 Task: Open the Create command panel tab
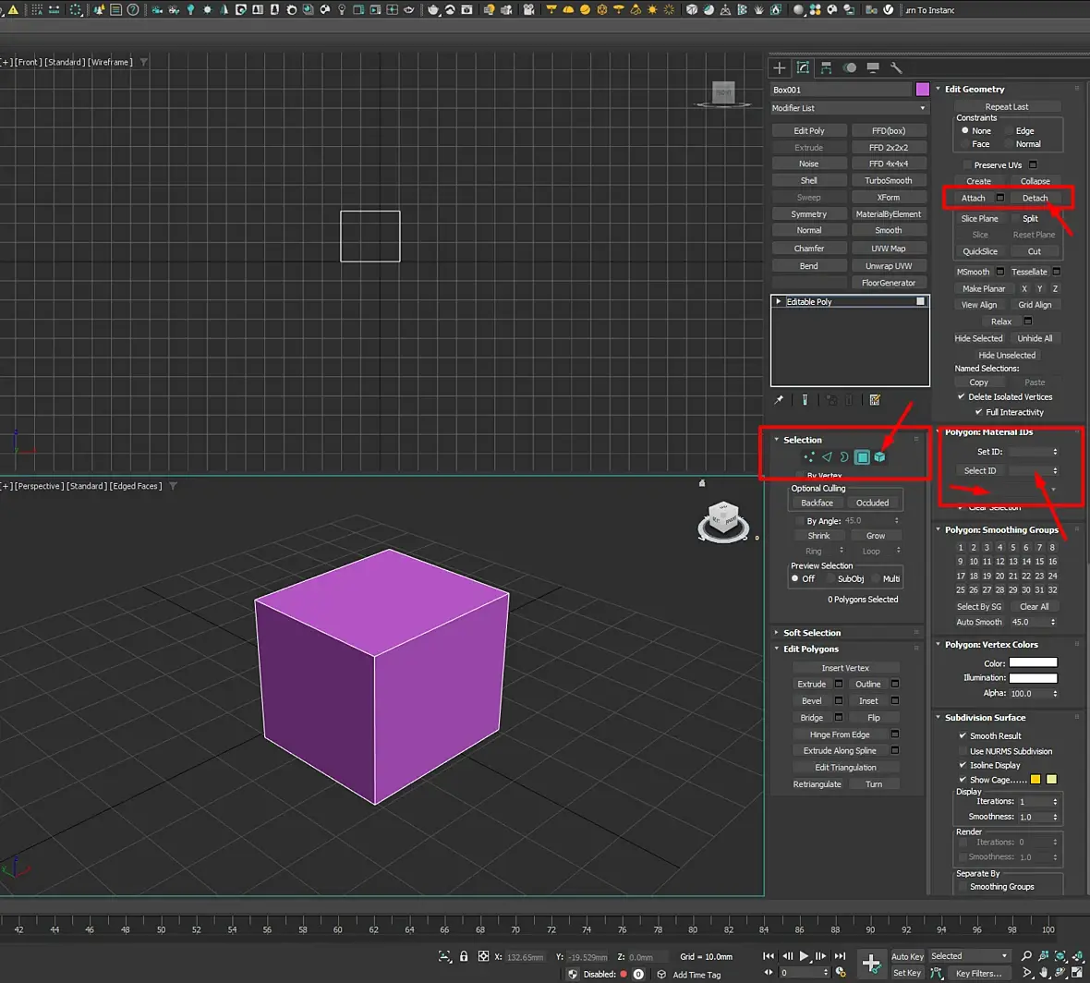[780, 67]
